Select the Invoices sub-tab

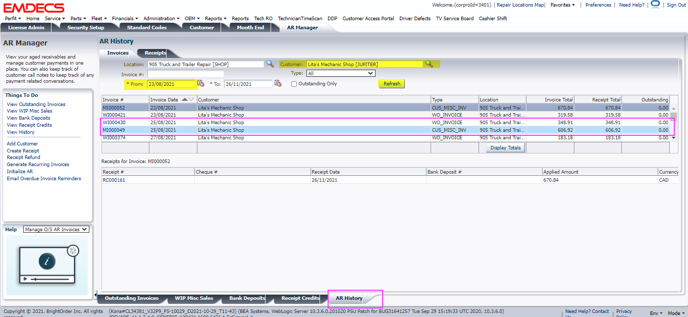[118, 53]
